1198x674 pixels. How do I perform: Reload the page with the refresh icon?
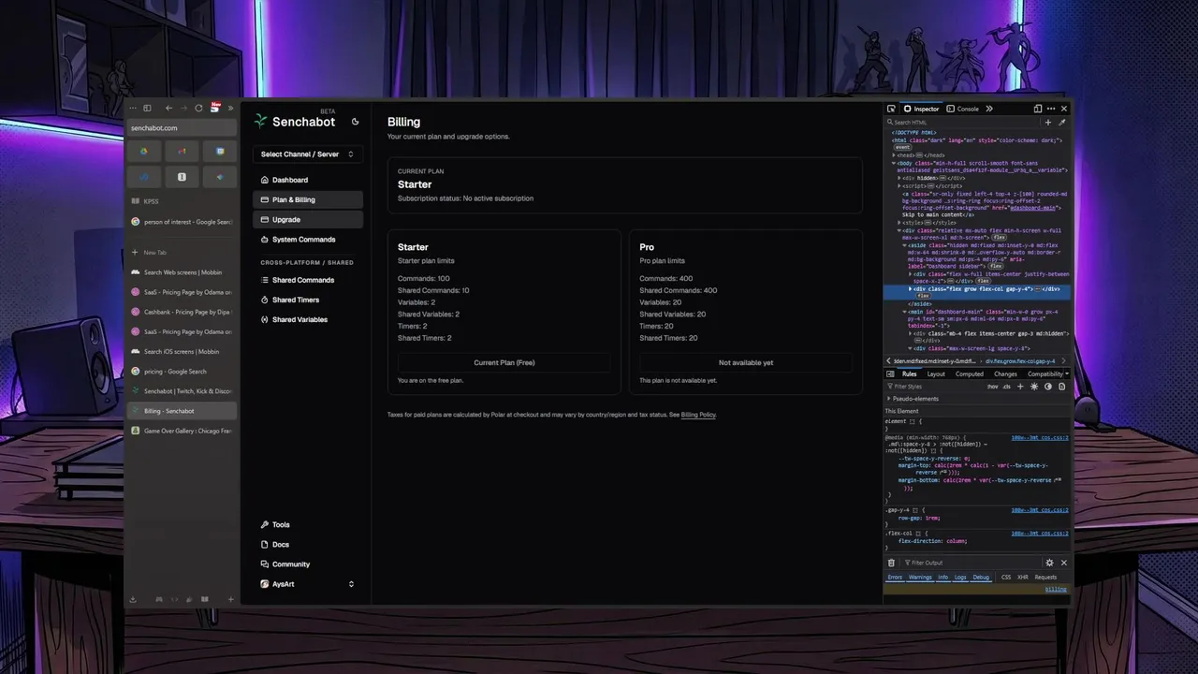click(x=198, y=109)
